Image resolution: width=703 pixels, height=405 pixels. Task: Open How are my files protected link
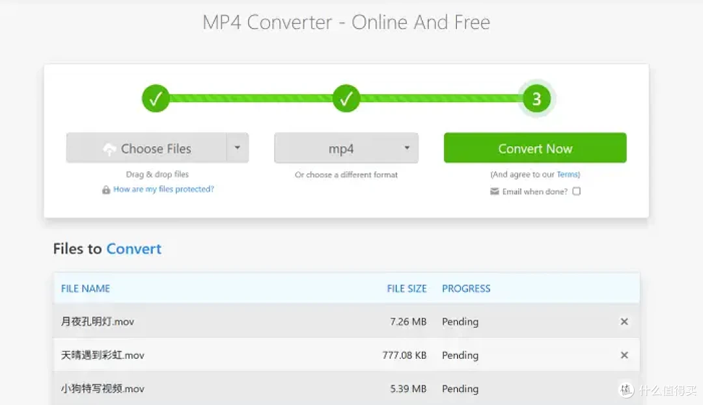click(x=163, y=189)
